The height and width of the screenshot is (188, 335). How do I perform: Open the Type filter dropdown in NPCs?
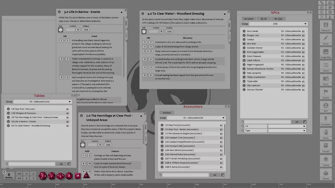click(287, 131)
